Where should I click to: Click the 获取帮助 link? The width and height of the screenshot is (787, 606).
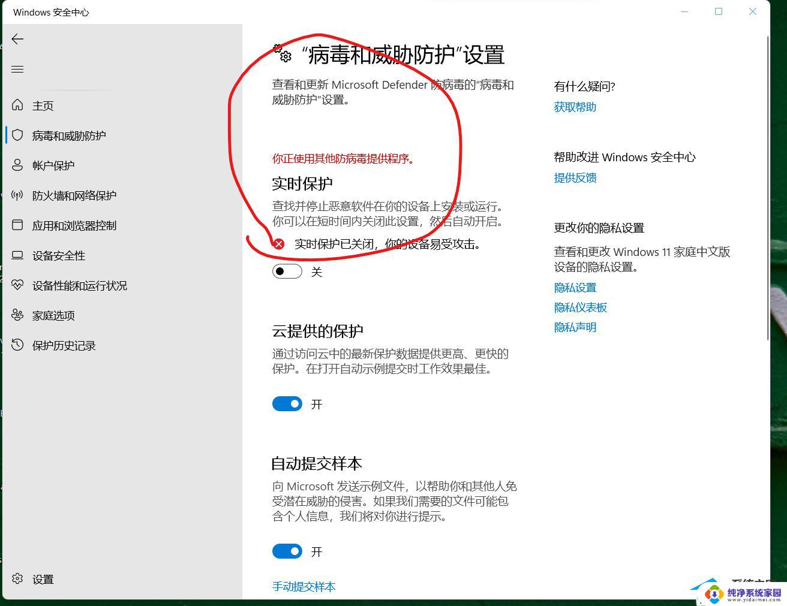tap(575, 107)
